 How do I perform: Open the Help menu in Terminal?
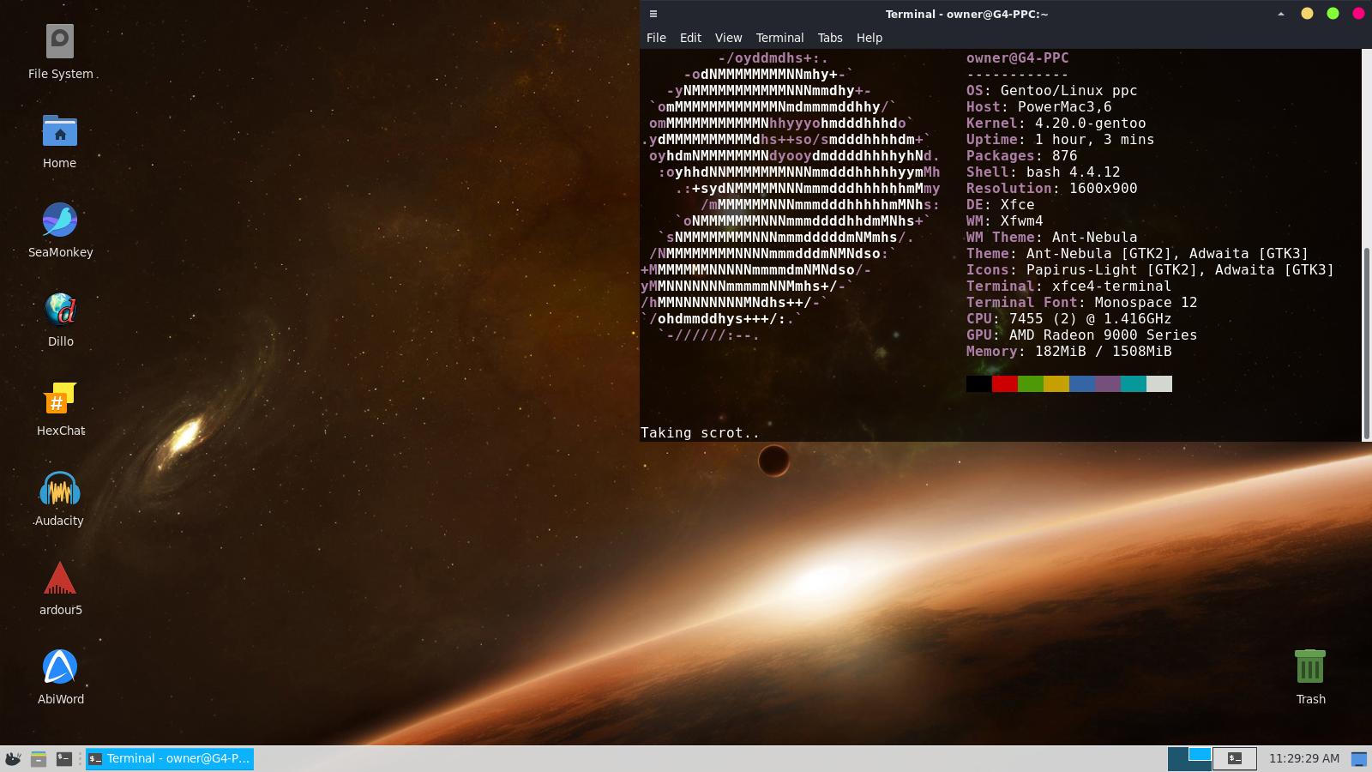click(x=870, y=38)
